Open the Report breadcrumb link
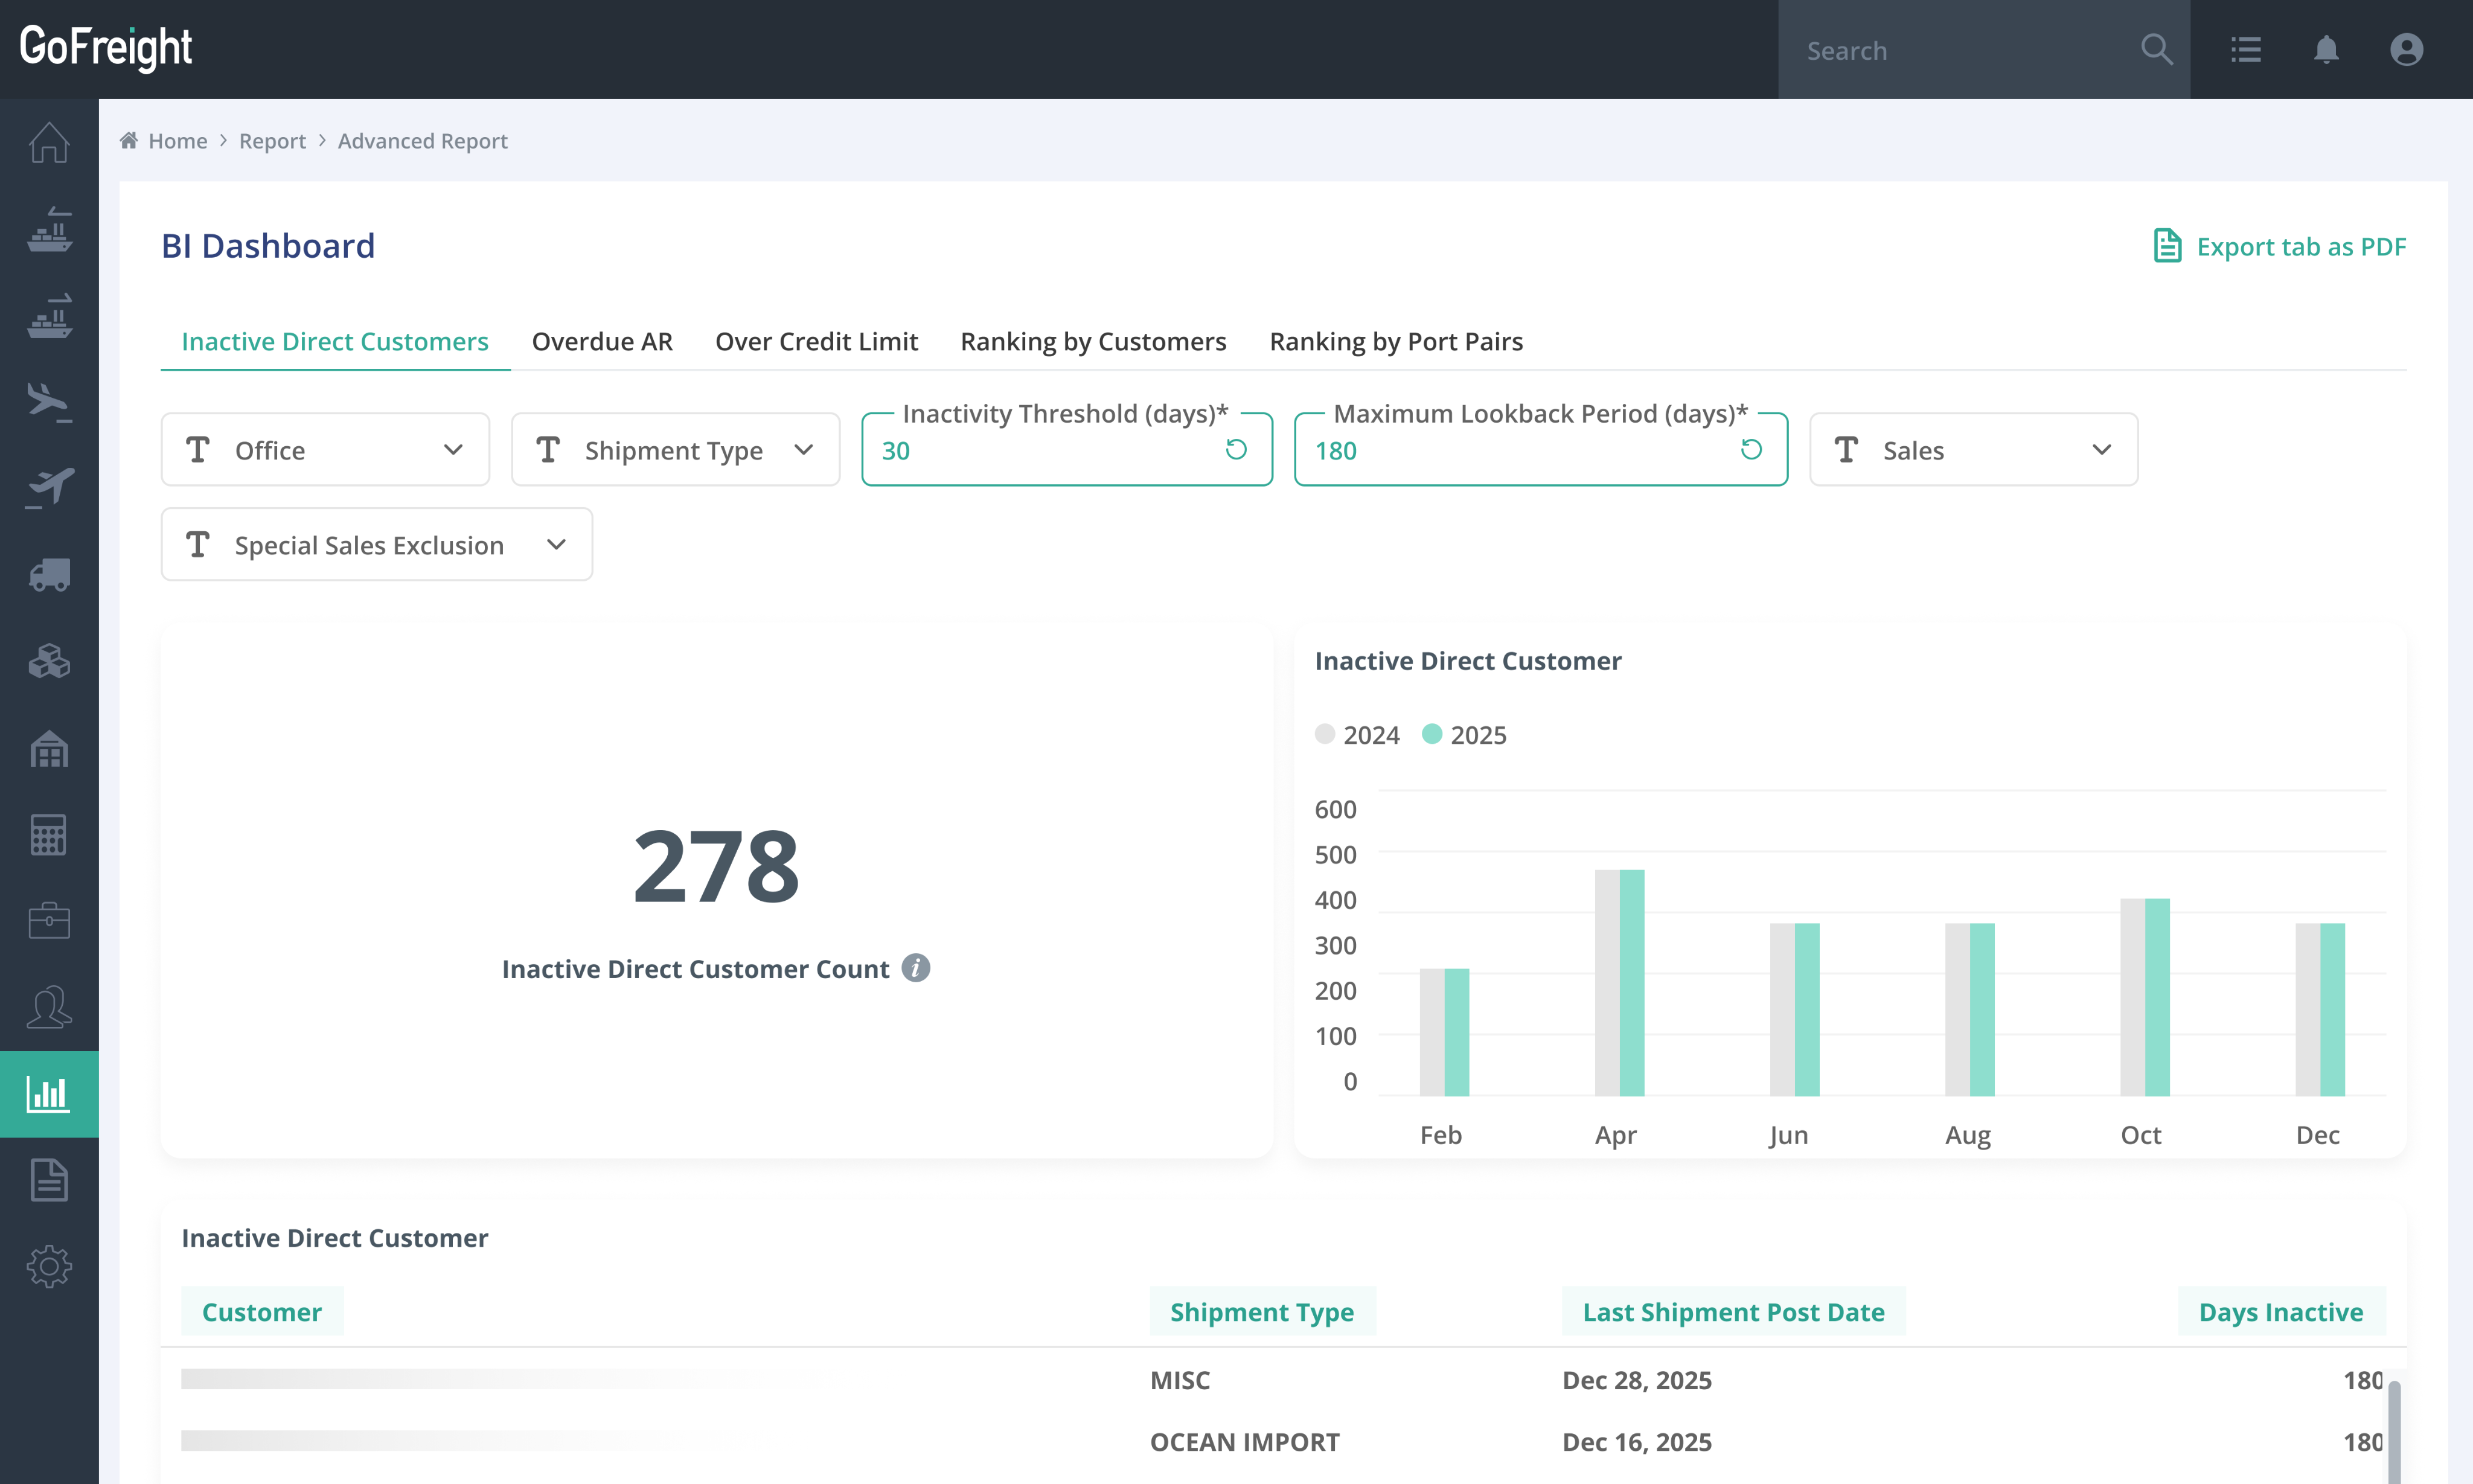Image resolution: width=2473 pixels, height=1484 pixels. point(272,140)
